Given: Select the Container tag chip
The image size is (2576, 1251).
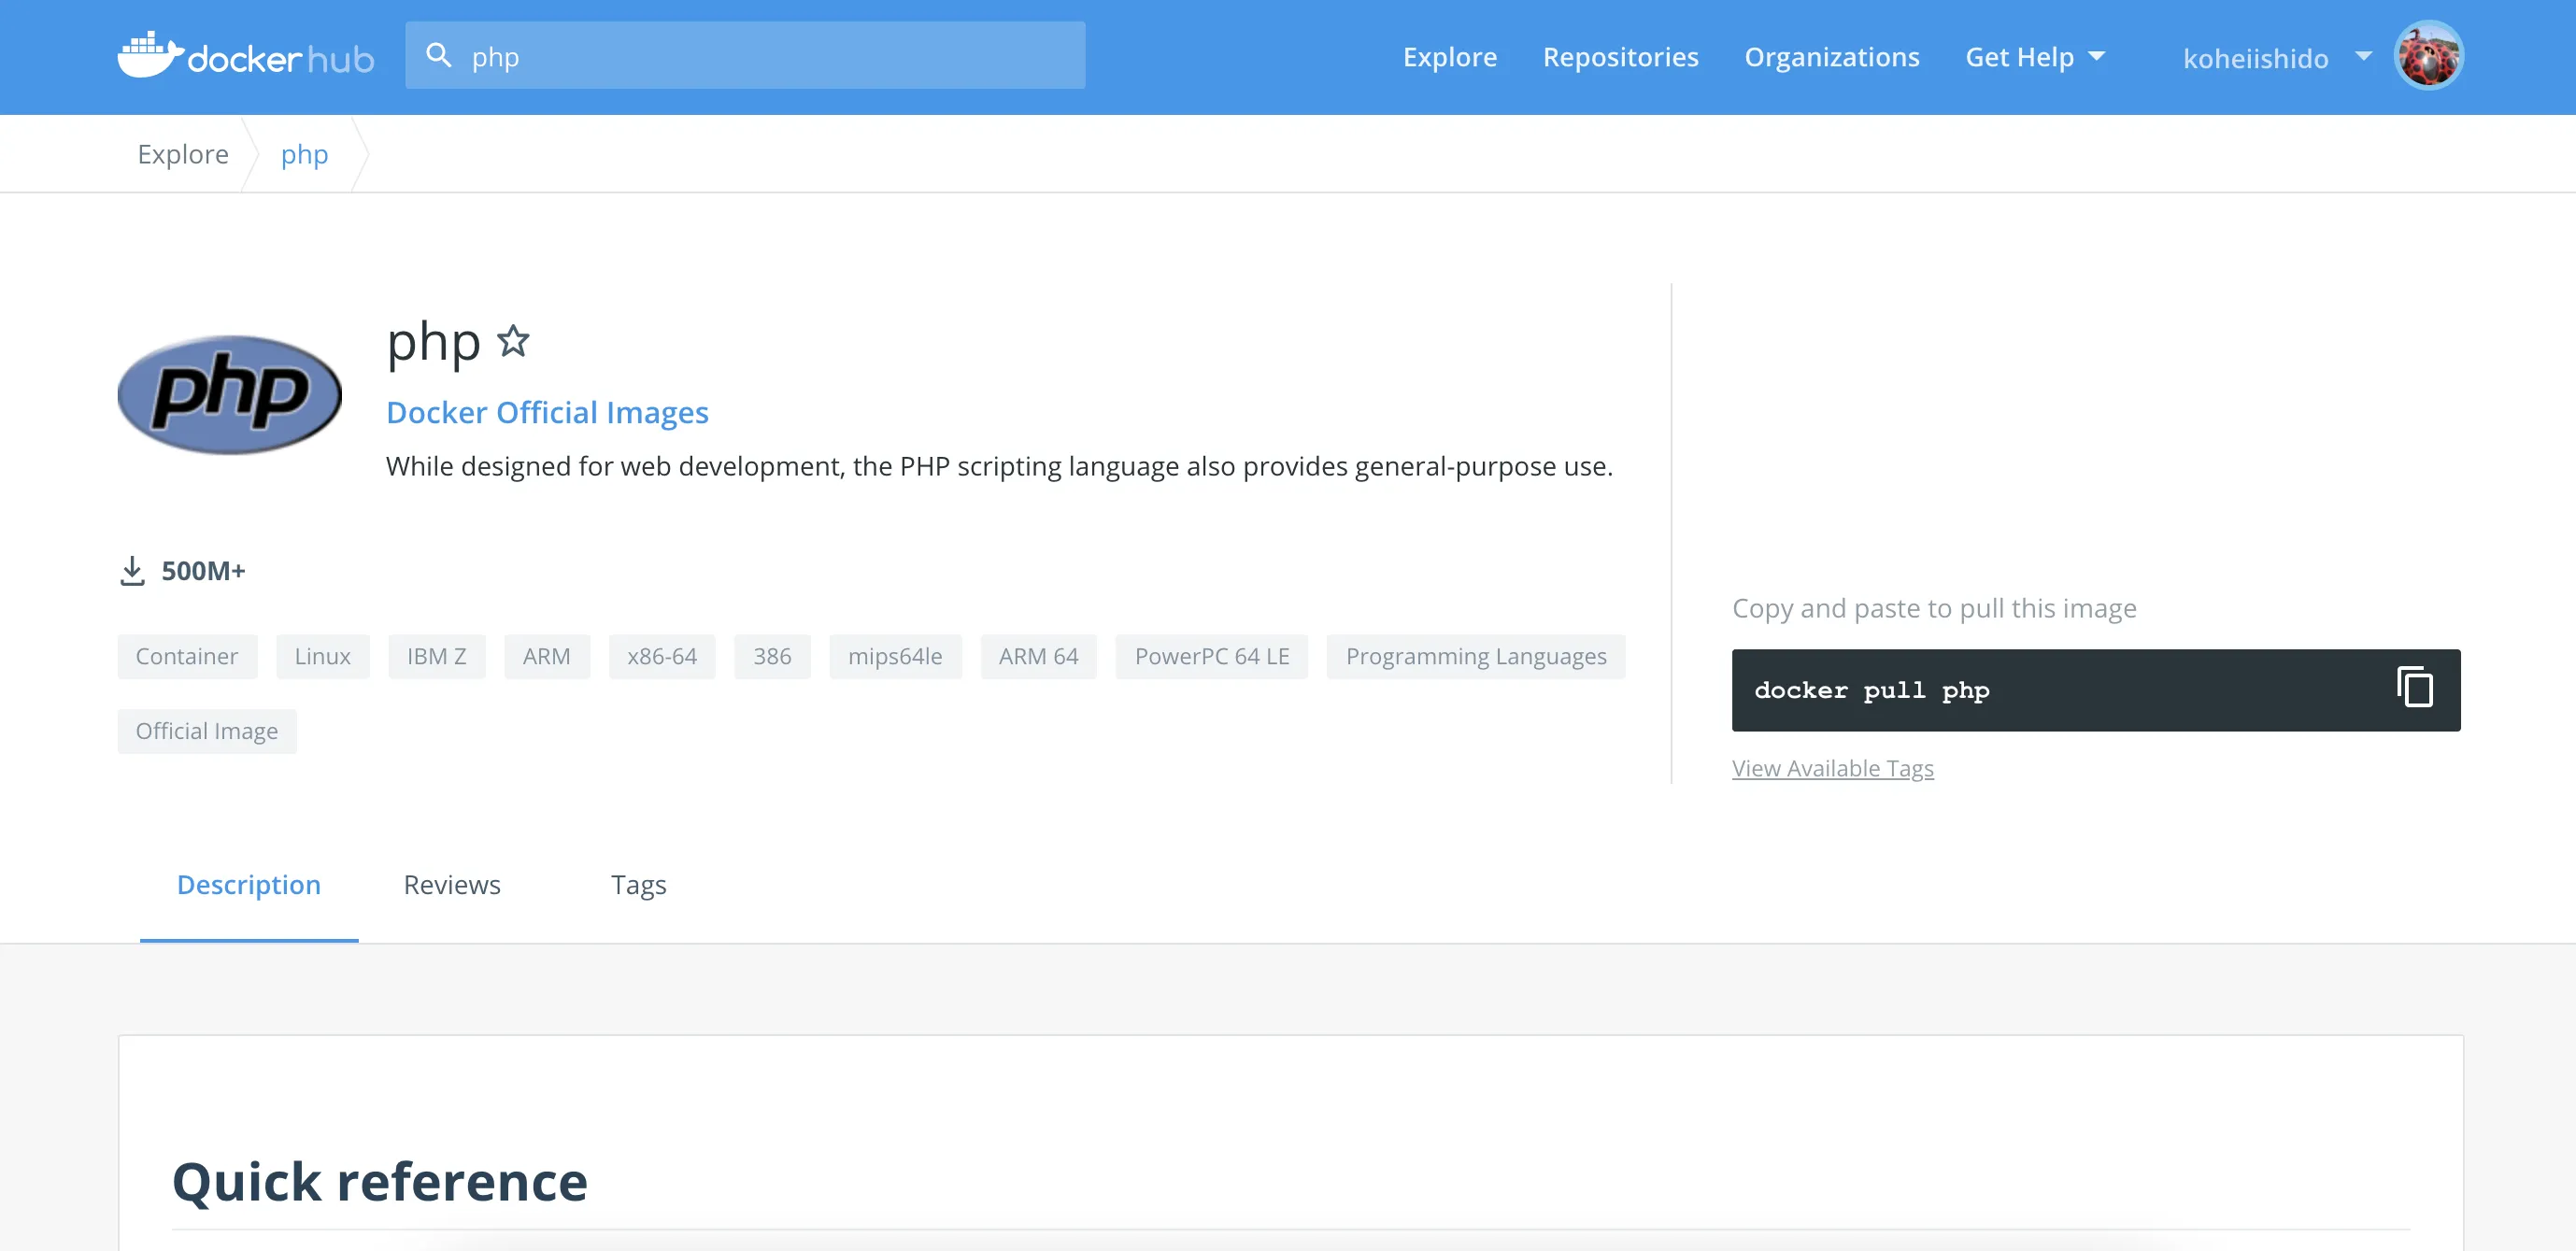Looking at the screenshot, I should 187,656.
